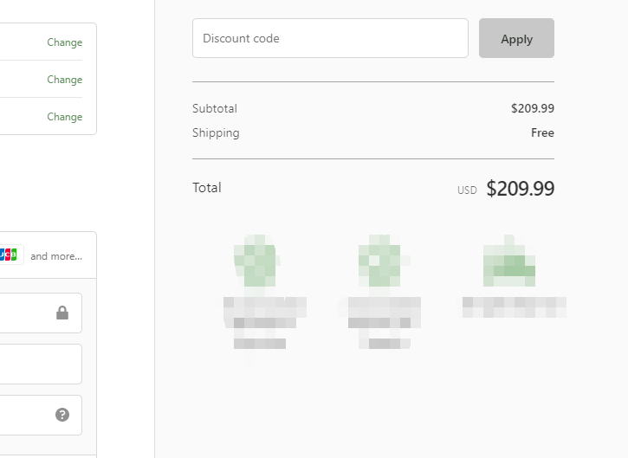Click the question mark help icon
This screenshot has height=458, width=628.
(62, 415)
